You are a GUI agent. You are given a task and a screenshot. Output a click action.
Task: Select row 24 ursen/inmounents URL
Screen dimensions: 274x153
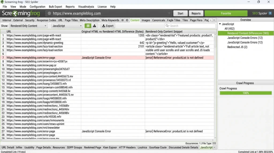[35, 120]
